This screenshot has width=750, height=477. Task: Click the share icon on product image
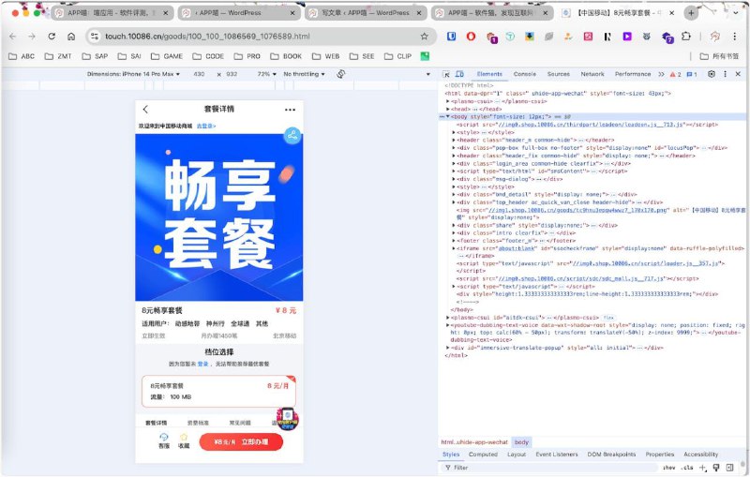(x=292, y=135)
